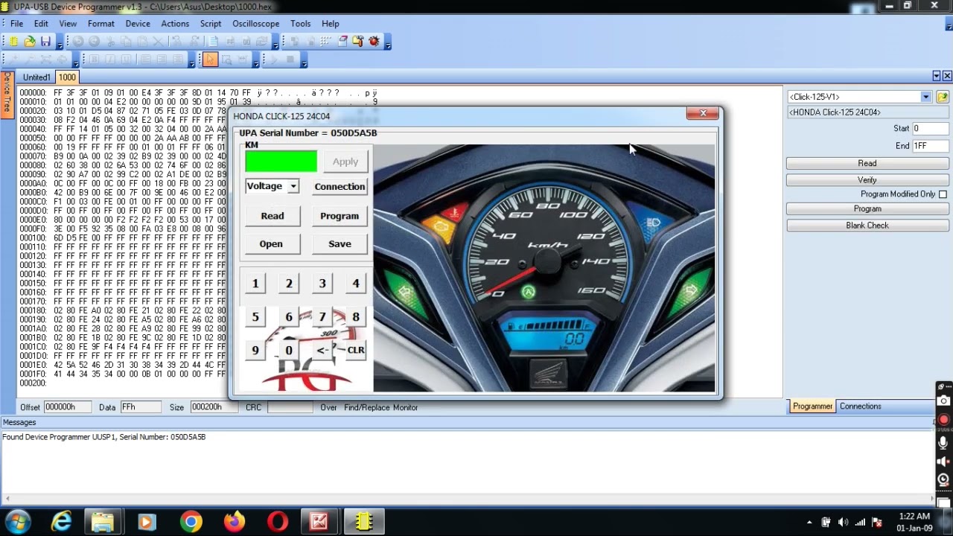Click the recorder camera screenshot icon

(943, 401)
